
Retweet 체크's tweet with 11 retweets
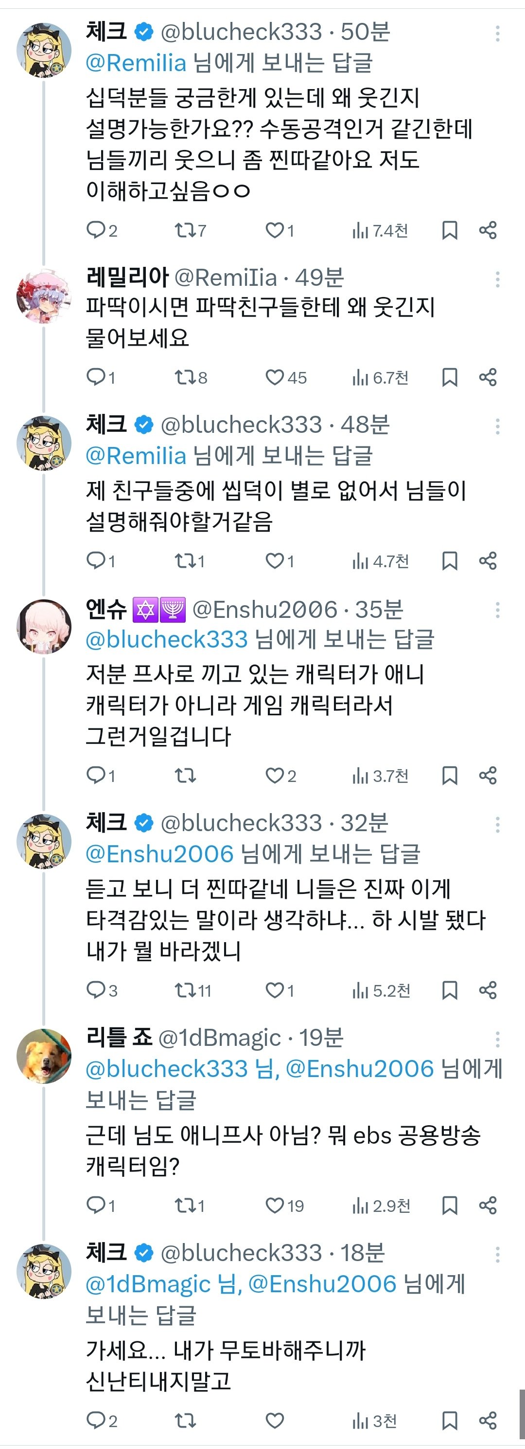[185, 990]
